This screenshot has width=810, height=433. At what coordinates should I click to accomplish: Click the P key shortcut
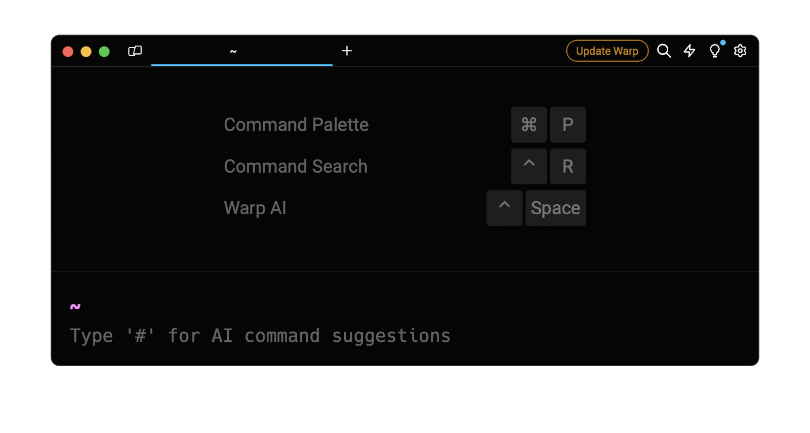[568, 125]
